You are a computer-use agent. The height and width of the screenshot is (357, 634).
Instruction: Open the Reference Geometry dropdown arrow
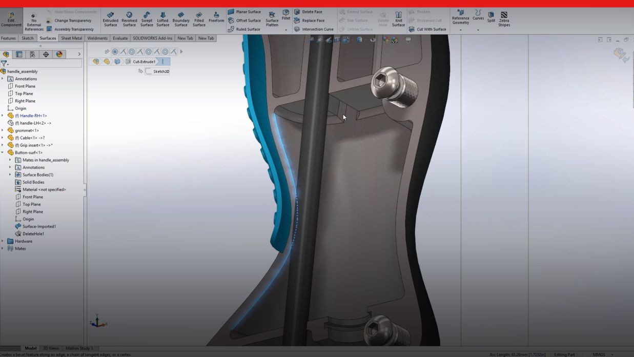pyautogui.click(x=460, y=30)
